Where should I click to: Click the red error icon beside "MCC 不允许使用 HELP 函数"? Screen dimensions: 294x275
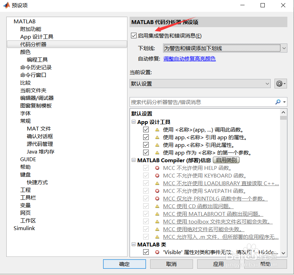tap(157, 168)
